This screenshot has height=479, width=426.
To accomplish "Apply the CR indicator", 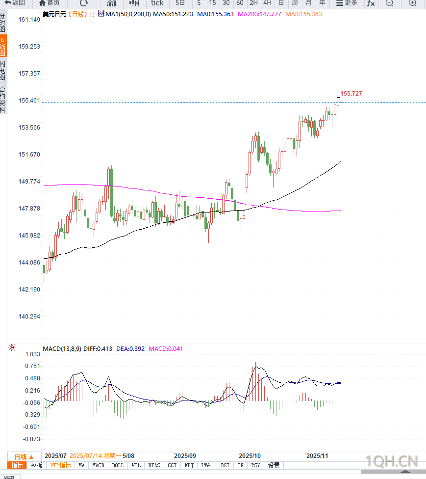I will coord(241,465).
